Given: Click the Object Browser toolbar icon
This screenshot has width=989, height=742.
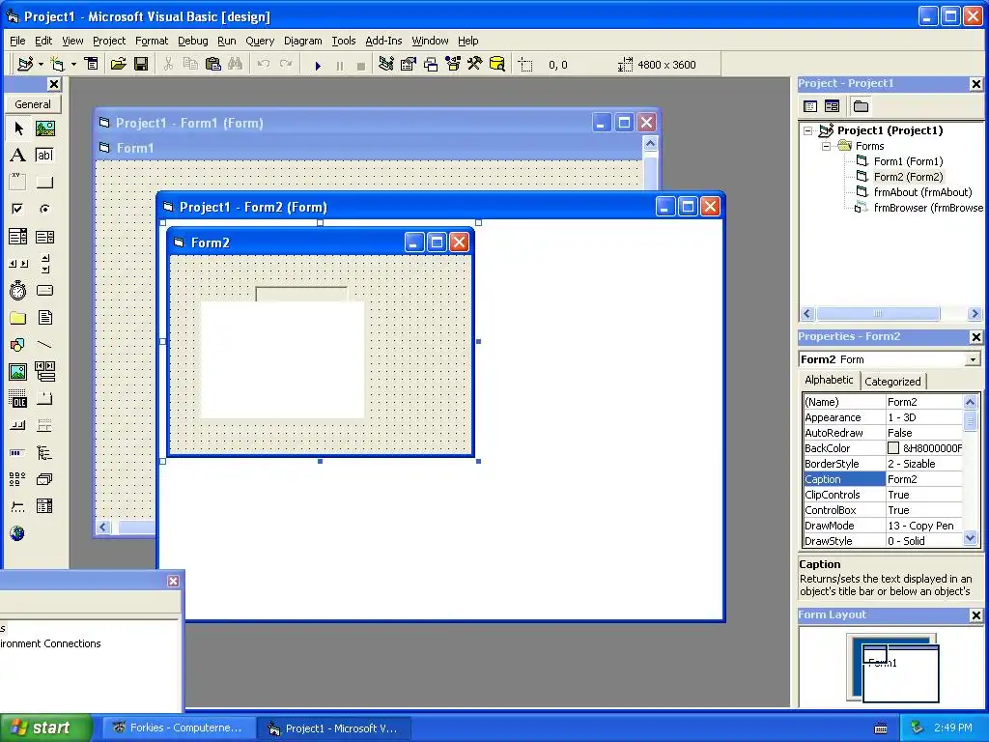Looking at the screenshot, I should (453, 65).
